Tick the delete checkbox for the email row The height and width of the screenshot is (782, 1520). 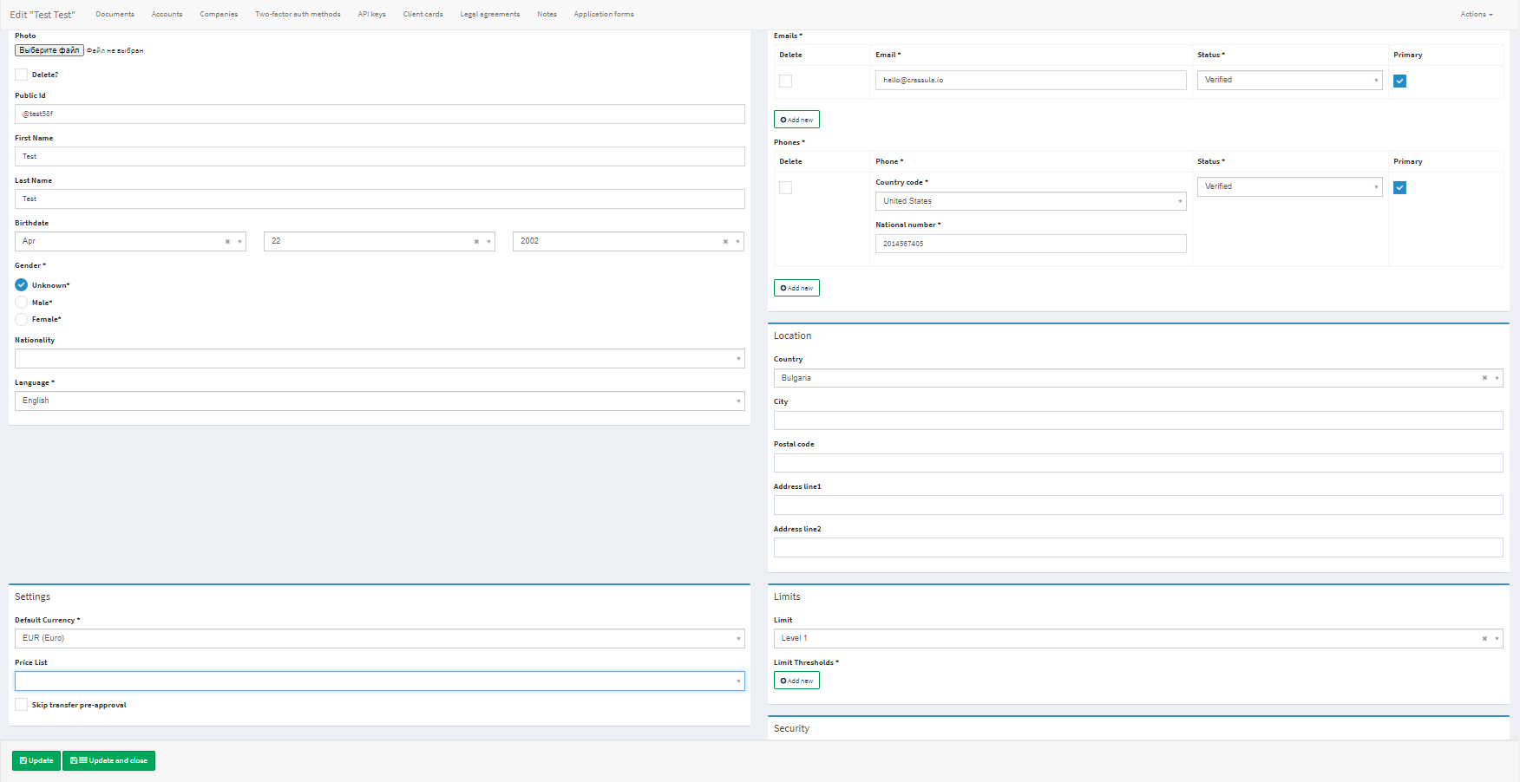(786, 81)
